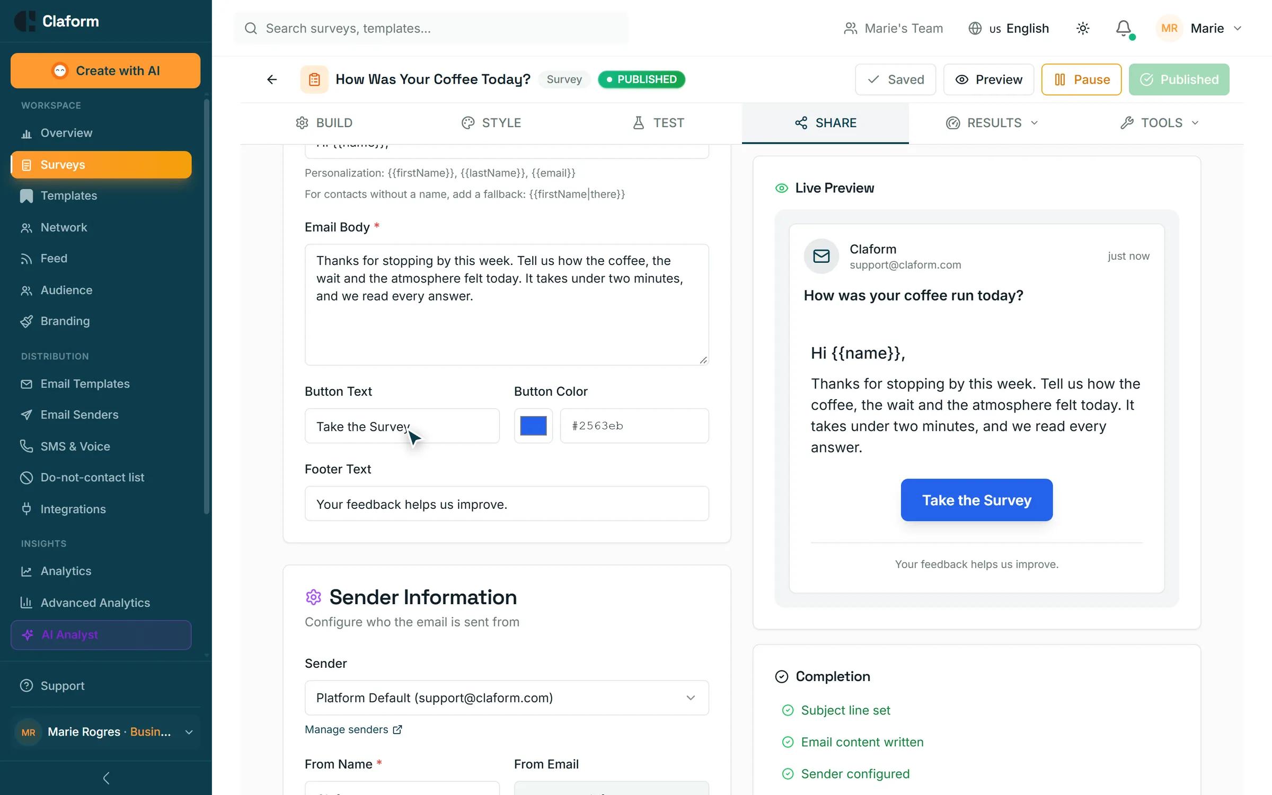The image size is (1272, 795).
Task: Collapse the sidebar with bottom chevron
Action: 106,778
